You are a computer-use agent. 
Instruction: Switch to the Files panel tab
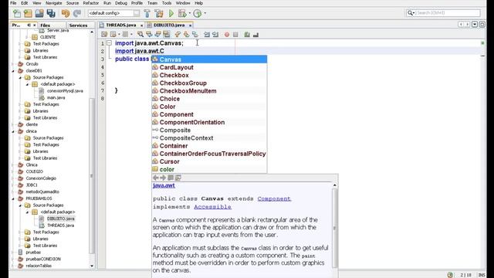pyautogui.click(x=45, y=25)
